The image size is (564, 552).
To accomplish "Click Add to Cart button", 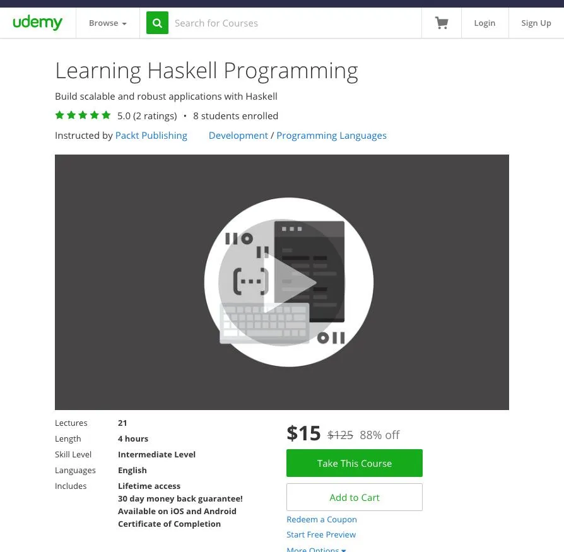I will coord(354,497).
